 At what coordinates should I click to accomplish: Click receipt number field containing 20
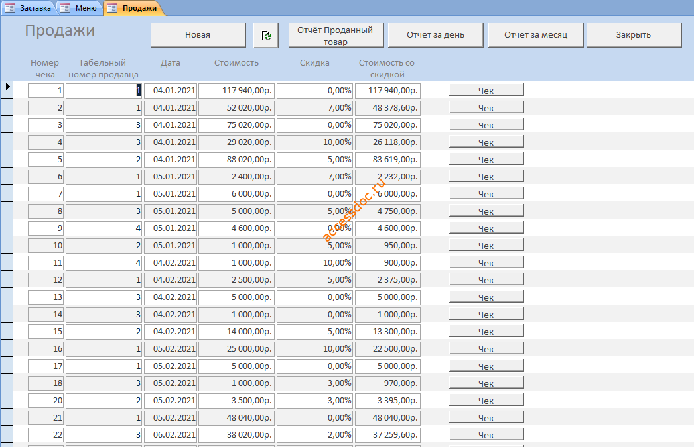[x=46, y=401]
